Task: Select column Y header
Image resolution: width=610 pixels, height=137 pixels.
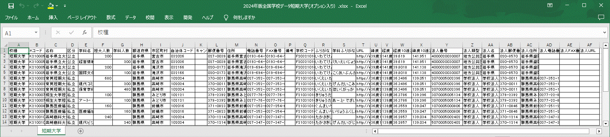Action: 447,45
